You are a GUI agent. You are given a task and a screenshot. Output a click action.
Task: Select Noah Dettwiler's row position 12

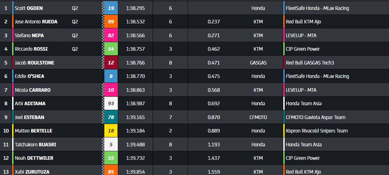tap(6, 158)
